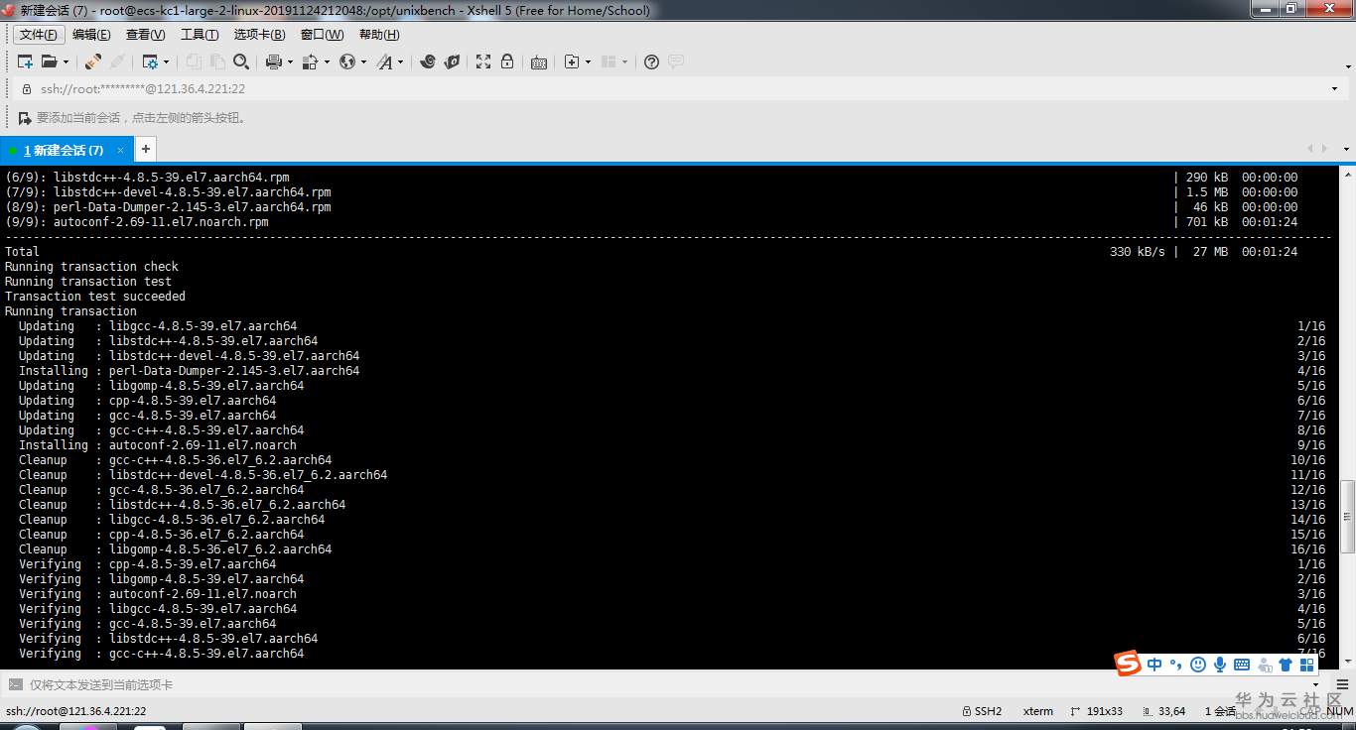
Task: Expand the color scheme dropdown arrow
Action: pyautogui.click(x=326, y=61)
